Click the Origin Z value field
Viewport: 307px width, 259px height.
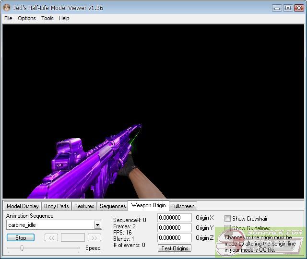click(x=174, y=238)
